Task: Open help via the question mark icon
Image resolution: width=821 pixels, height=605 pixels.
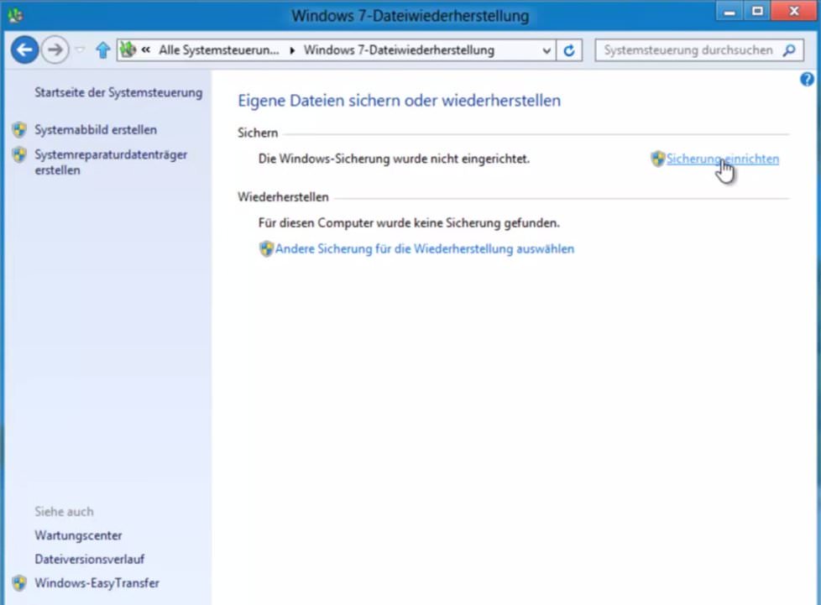Action: tap(807, 79)
